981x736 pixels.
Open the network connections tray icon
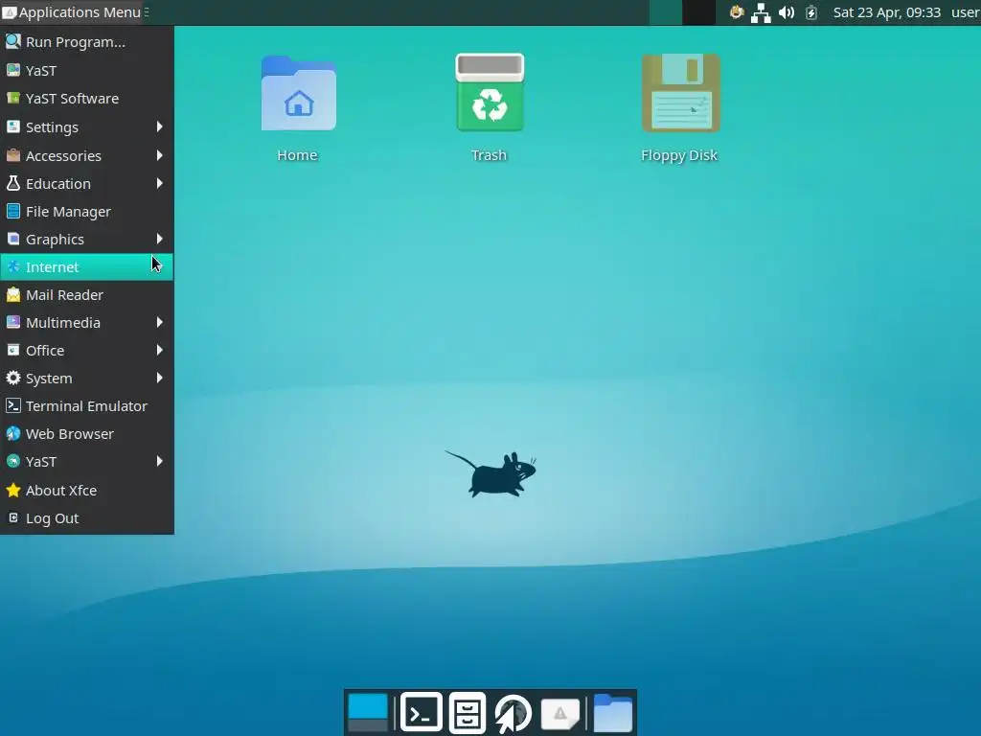coord(761,12)
